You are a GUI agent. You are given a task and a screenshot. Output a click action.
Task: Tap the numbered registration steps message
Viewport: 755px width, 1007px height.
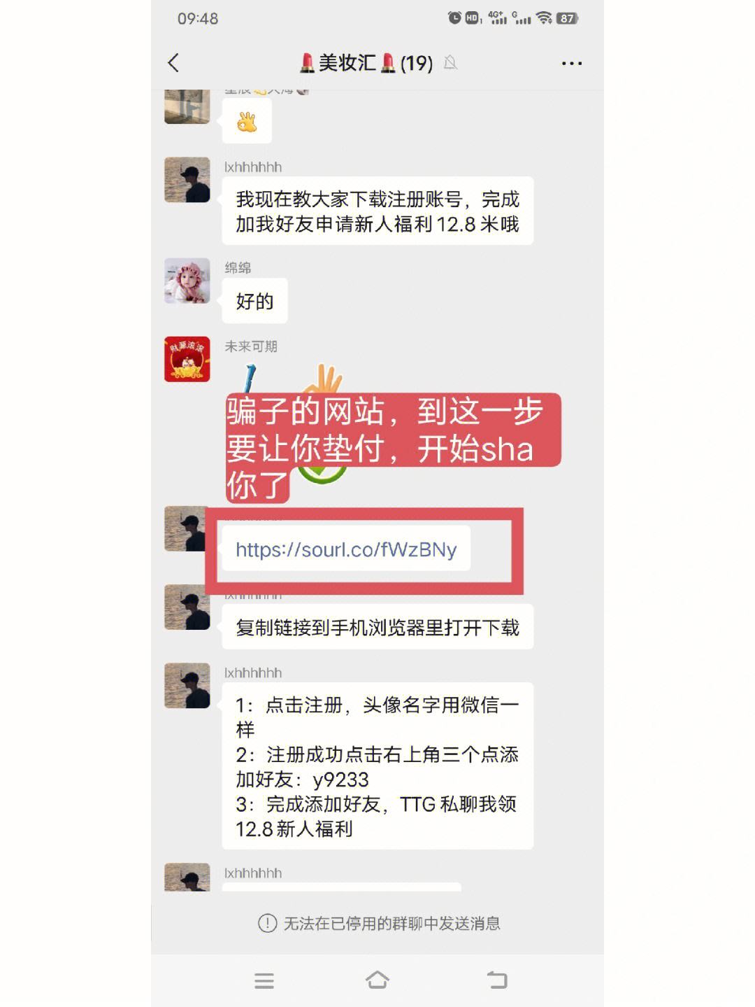[x=377, y=766]
